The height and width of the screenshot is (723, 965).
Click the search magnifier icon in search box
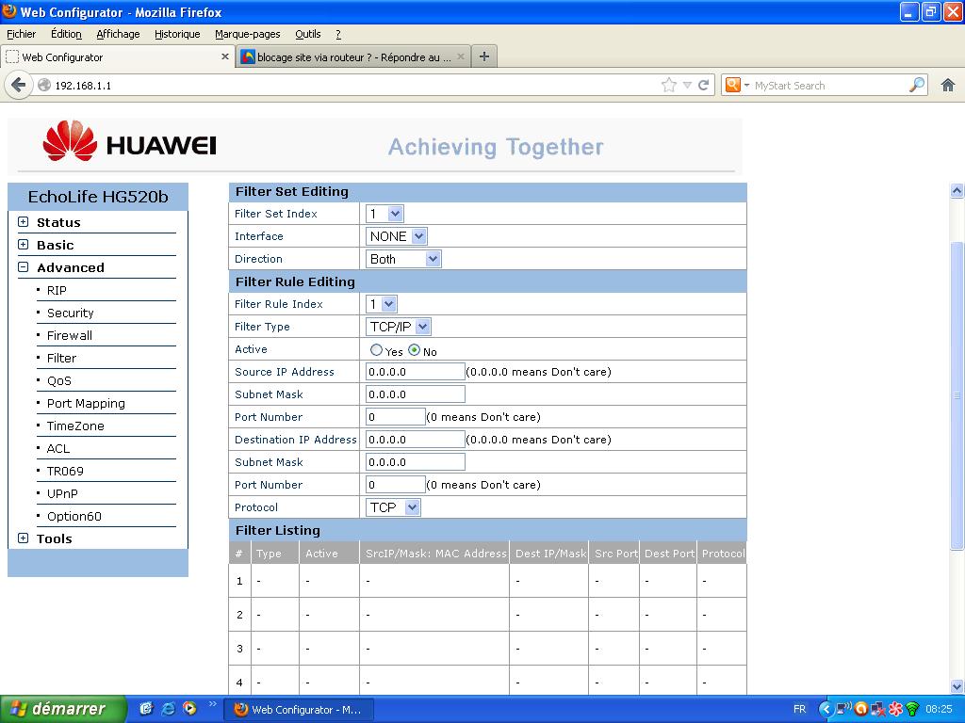(917, 85)
